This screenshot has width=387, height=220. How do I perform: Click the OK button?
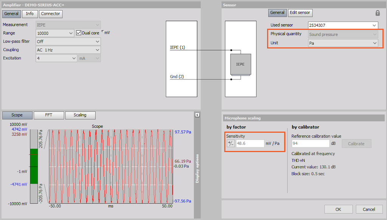coord(338,209)
